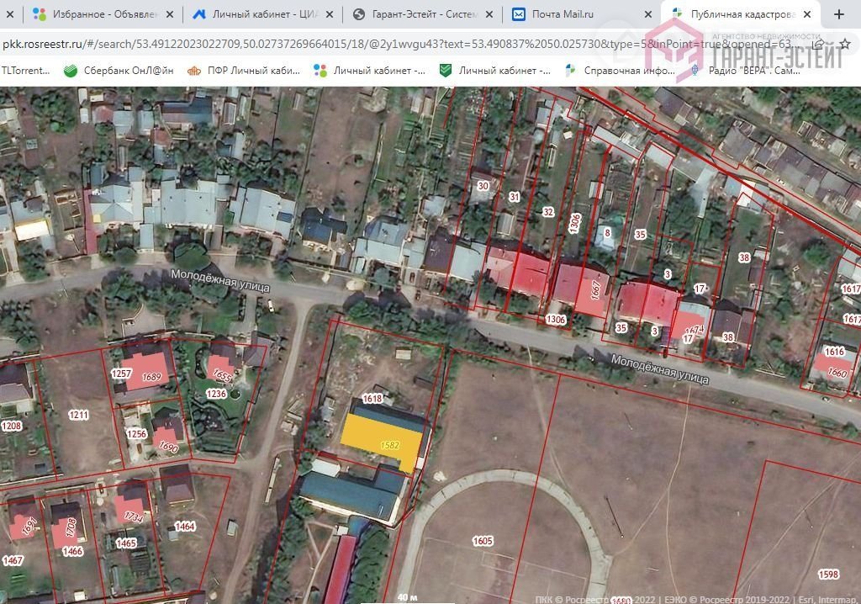
Task: Select the parcel labeled 1211
Action: [79, 415]
